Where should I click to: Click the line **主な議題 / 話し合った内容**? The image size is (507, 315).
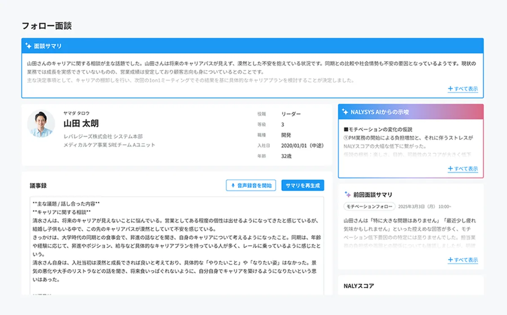coord(66,203)
